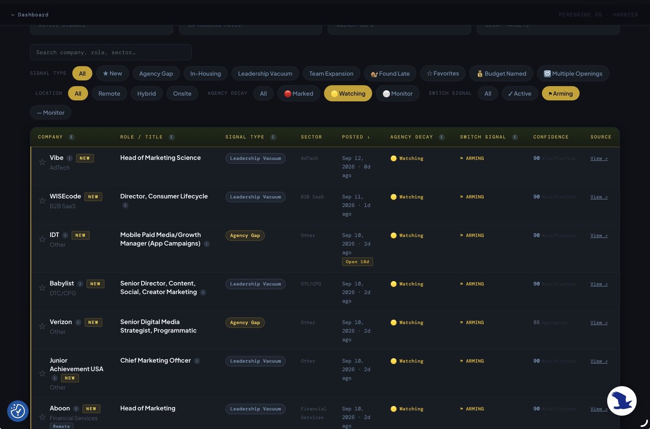Open info icon next to IDT
The height and width of the screenshot is (429, 650).
tap(65, 235)
